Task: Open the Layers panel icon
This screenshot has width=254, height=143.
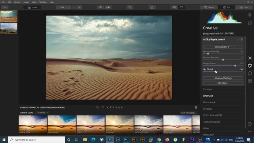Action: (250, 15)
